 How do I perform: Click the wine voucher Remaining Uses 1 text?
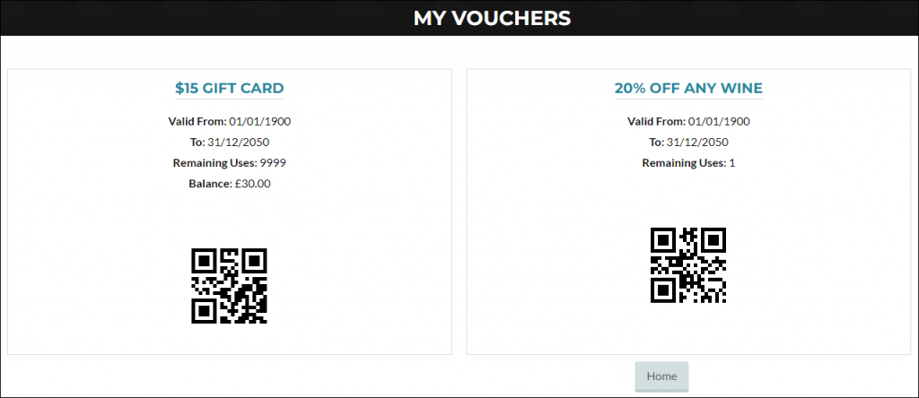688,163
